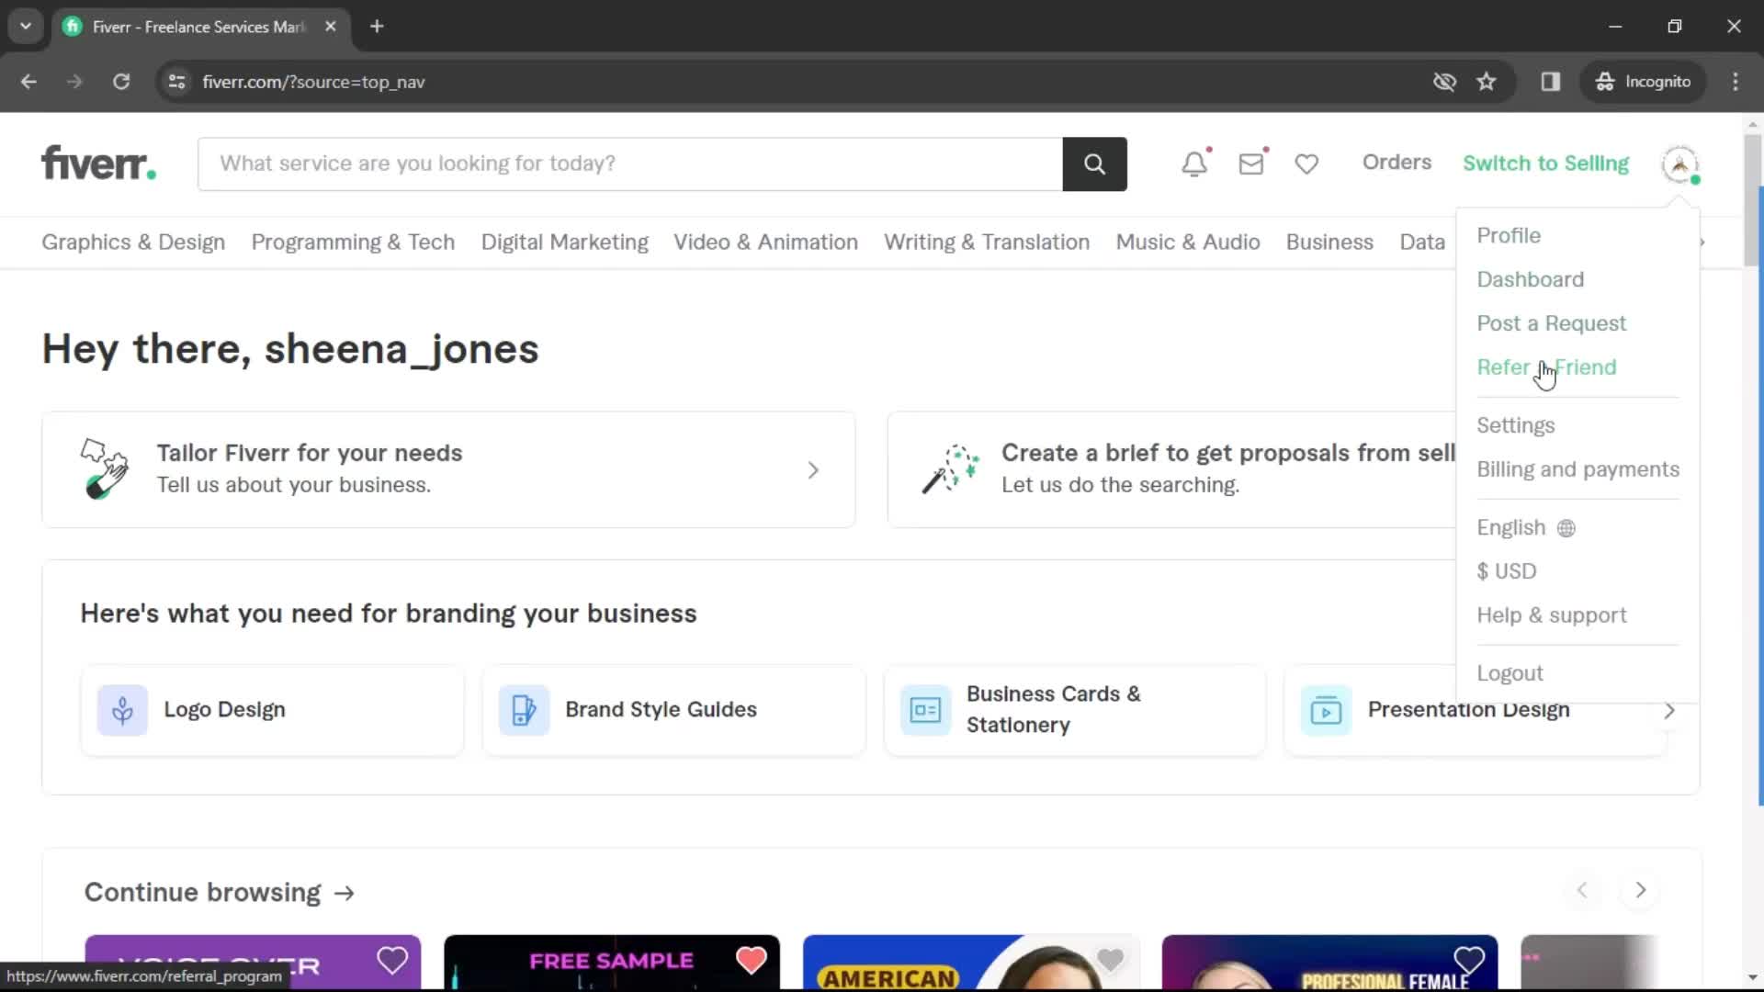Click the notifications bell icon
This screenshot has width=1764, height=992.
click(1194, 163)
